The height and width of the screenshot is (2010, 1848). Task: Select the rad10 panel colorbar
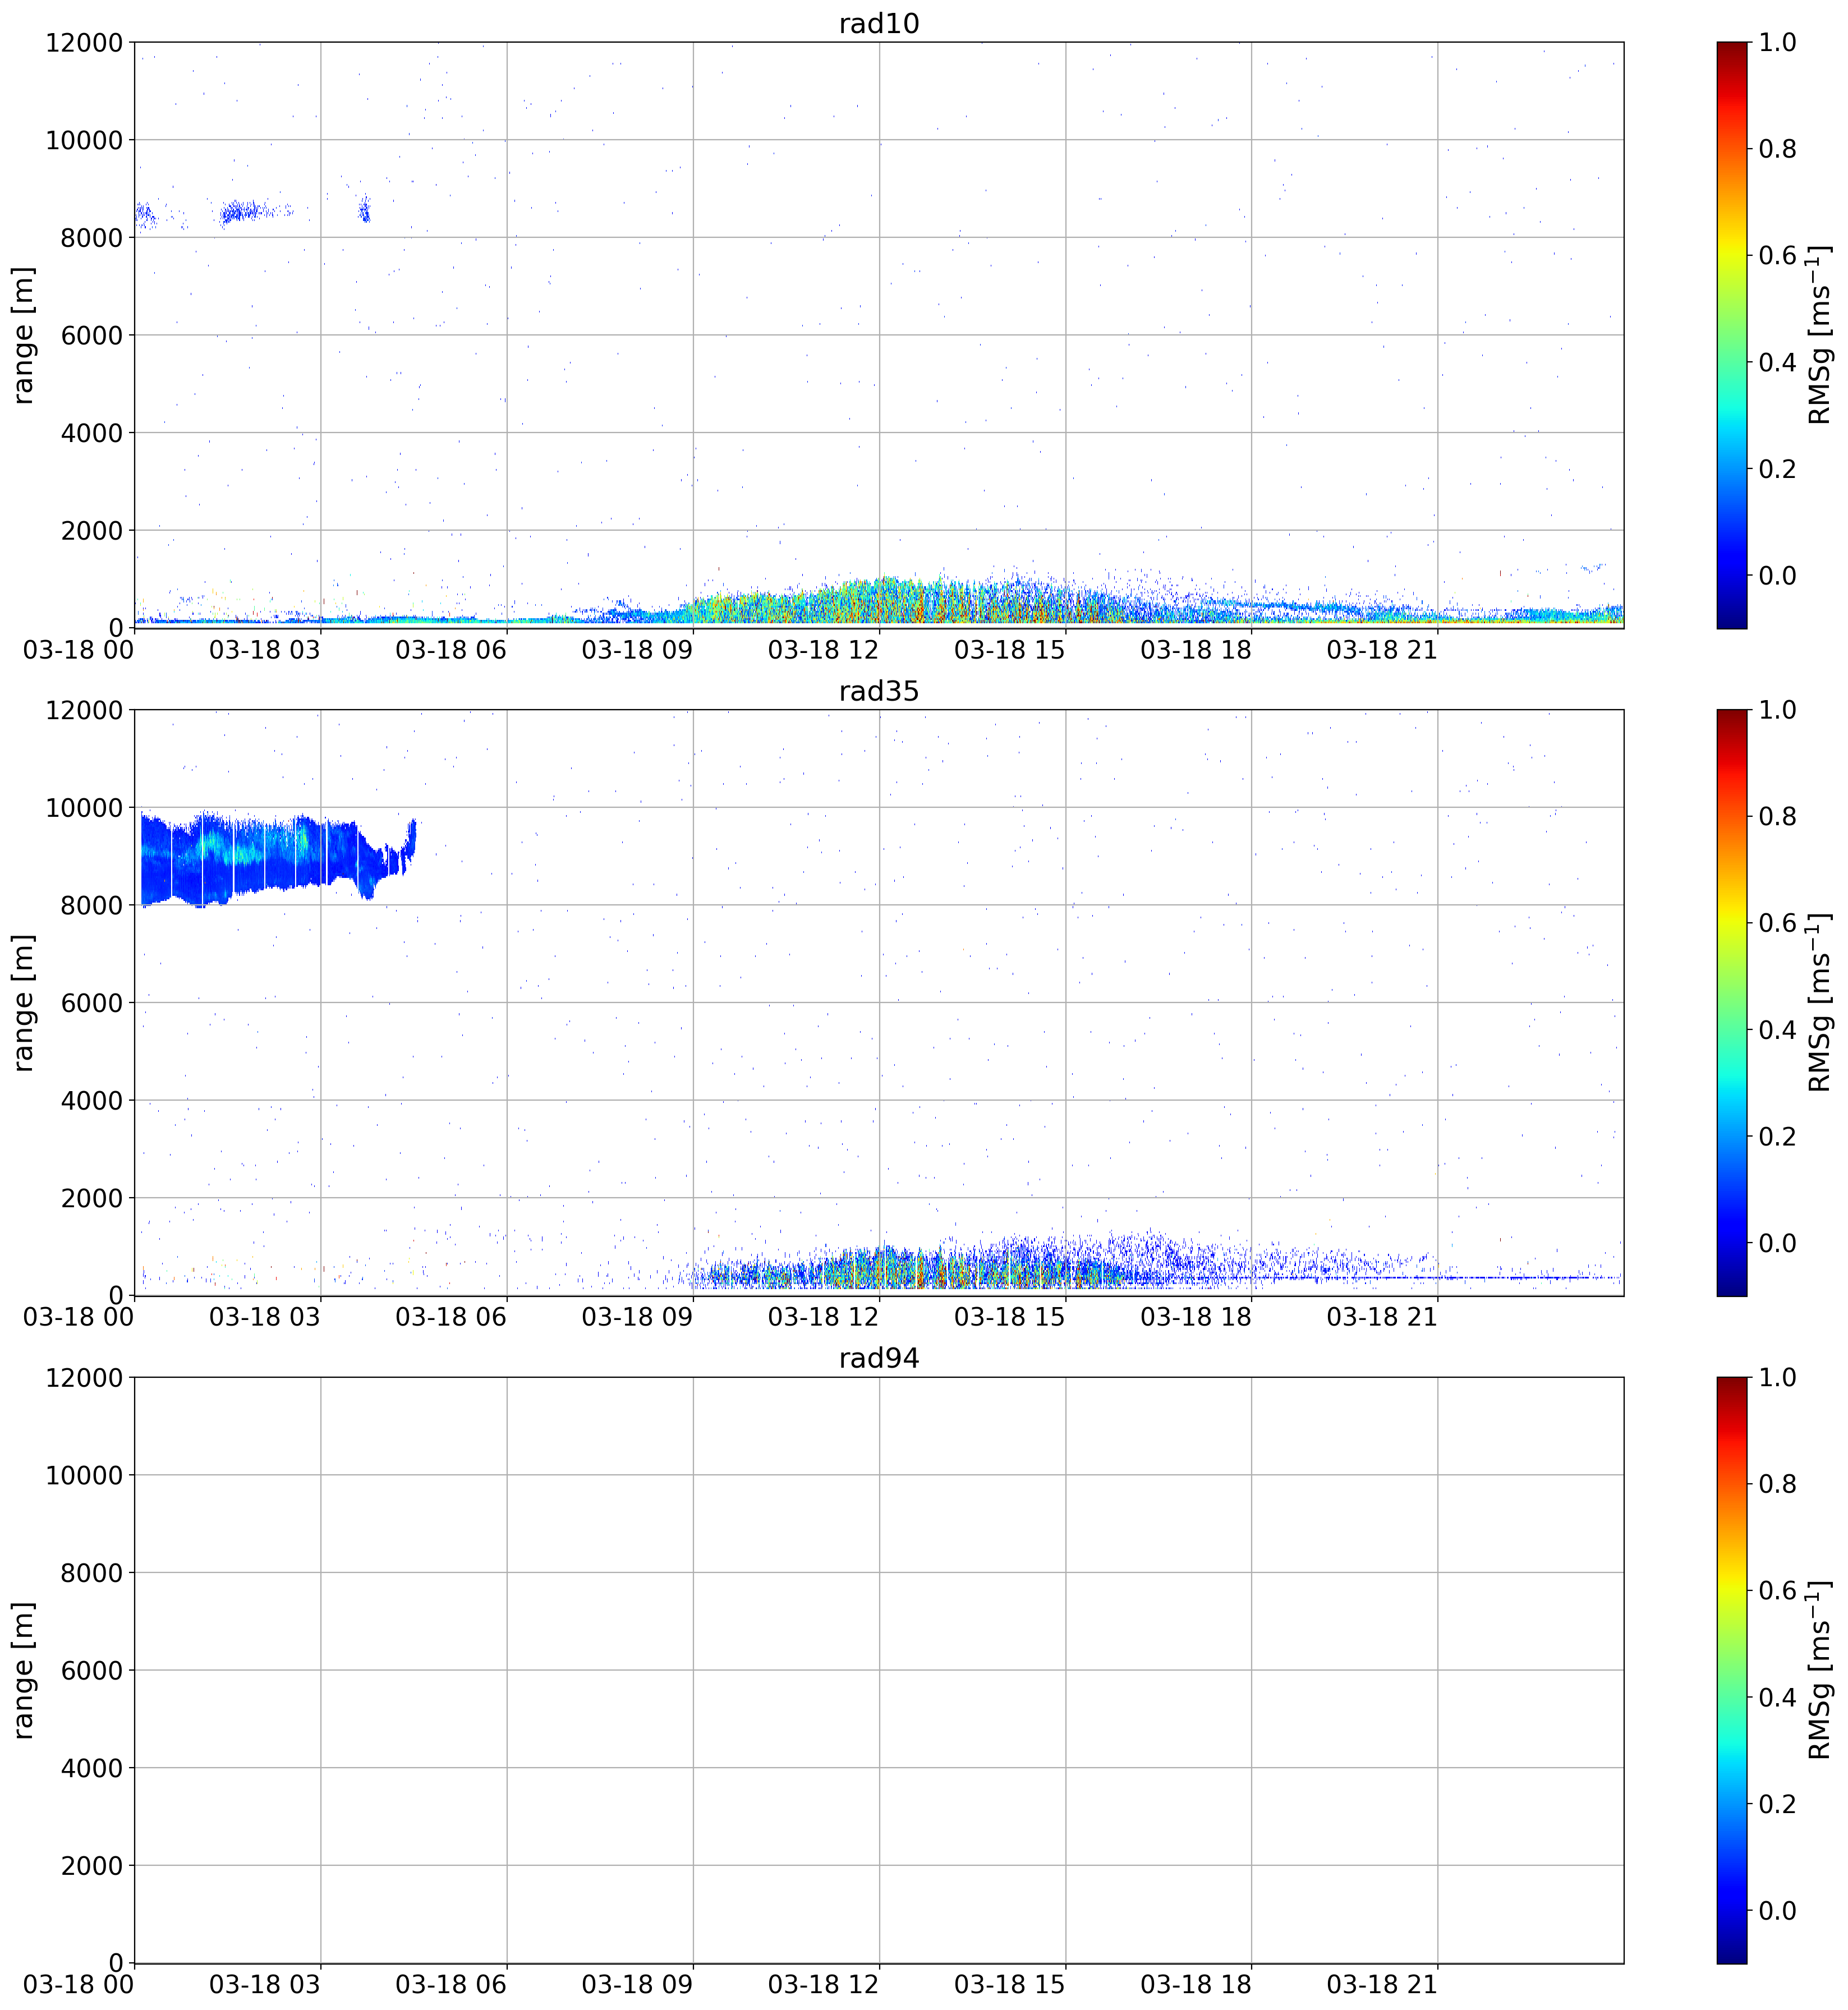click(x=1732, y=335)
